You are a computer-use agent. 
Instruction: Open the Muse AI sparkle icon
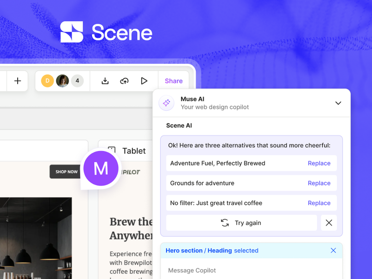(x=166, y=103)
